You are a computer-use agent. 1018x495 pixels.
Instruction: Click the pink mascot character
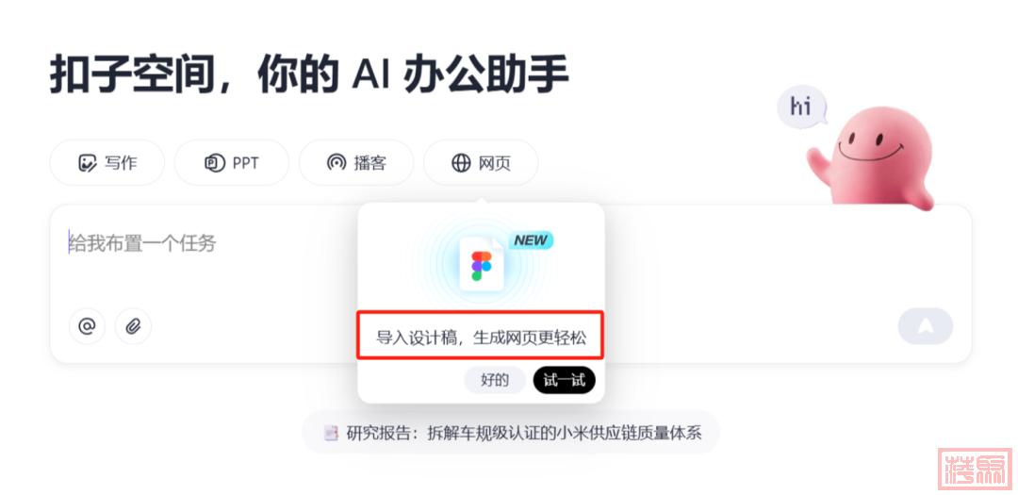(873, 157)
